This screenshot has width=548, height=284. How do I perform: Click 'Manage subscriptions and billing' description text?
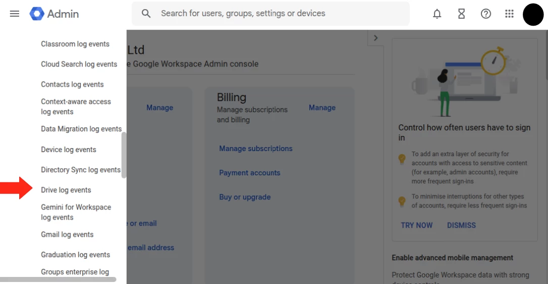click(252, 115)
